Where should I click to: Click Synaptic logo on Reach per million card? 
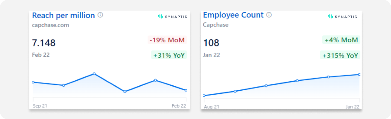(172, 17)
